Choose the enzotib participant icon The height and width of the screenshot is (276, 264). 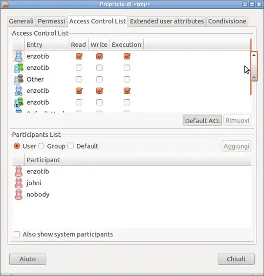point(19,171)
